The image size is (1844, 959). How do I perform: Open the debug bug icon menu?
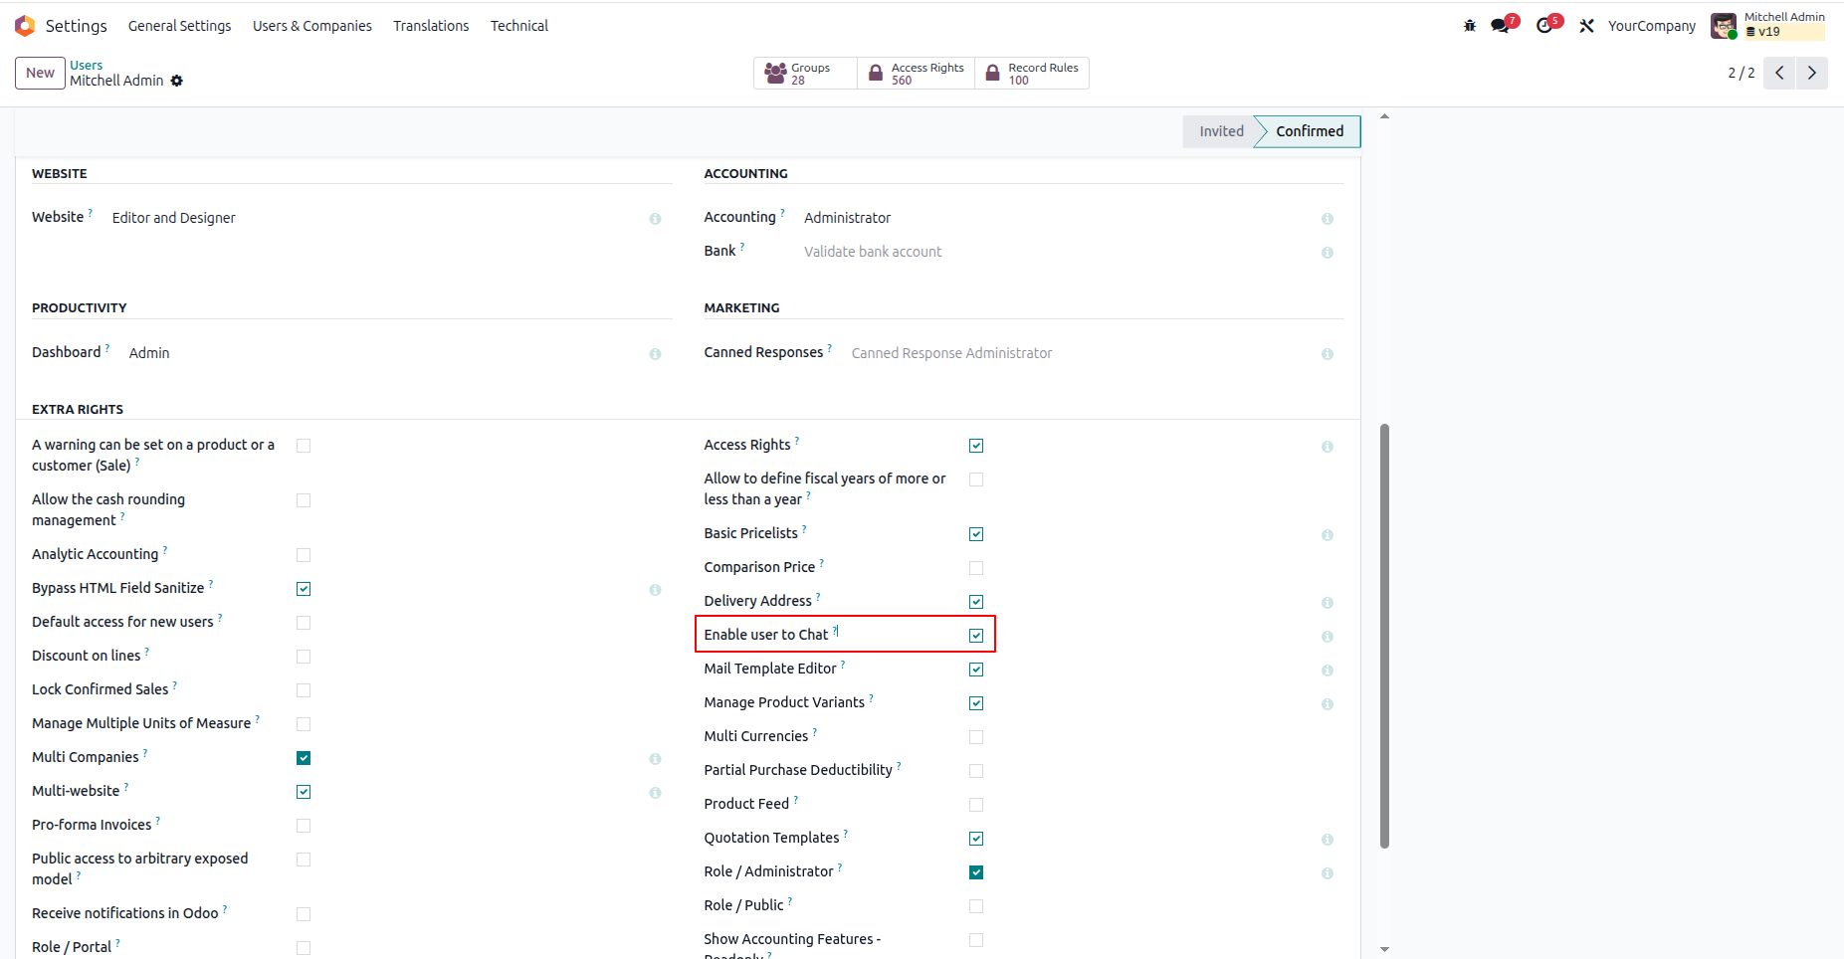coord(1470,26)
